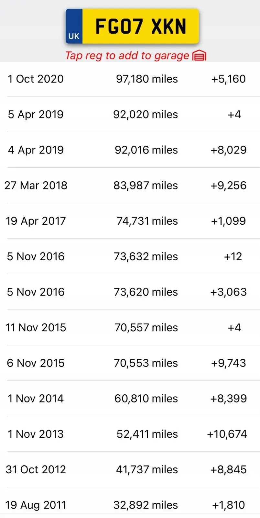Screen dimensions: 260x518
Task: Select the 1 Oct 2020 mileage row
Action: pos(130,79)
